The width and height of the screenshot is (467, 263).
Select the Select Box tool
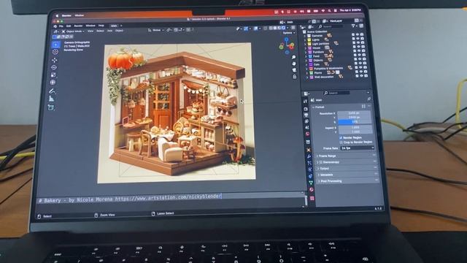[x=55, y=45]
